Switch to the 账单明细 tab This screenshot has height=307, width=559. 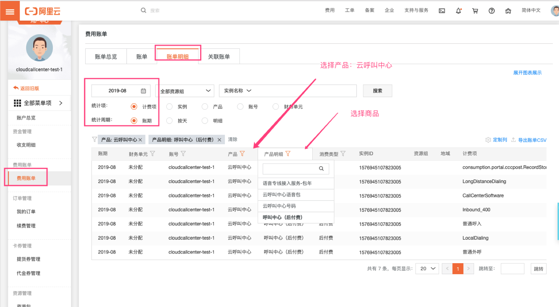(x=178, y=56)
